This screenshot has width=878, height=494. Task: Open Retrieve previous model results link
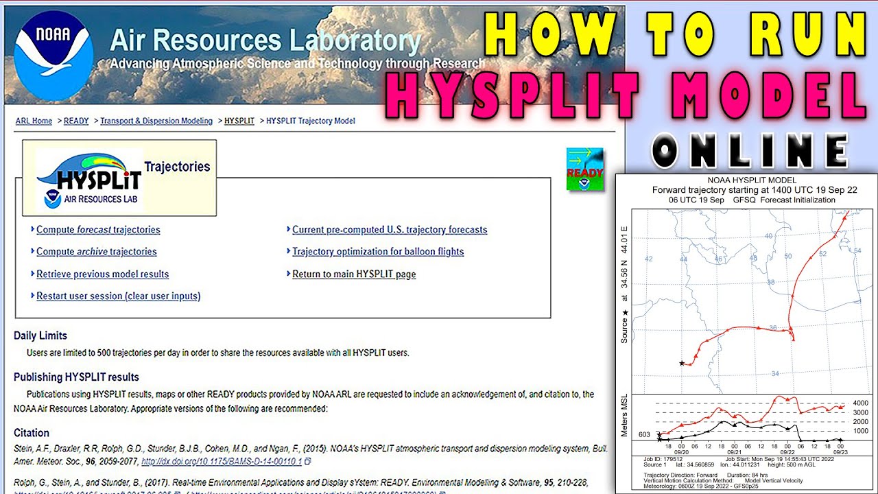[x=102, y=274]
